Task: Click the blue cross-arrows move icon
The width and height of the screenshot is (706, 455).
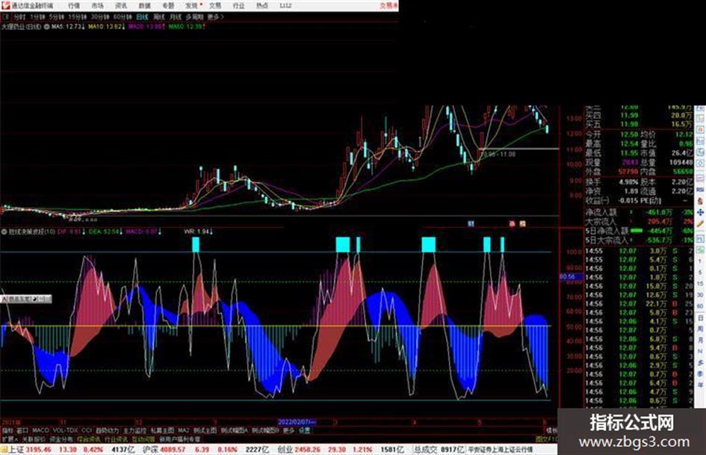Action: [700, 211]
